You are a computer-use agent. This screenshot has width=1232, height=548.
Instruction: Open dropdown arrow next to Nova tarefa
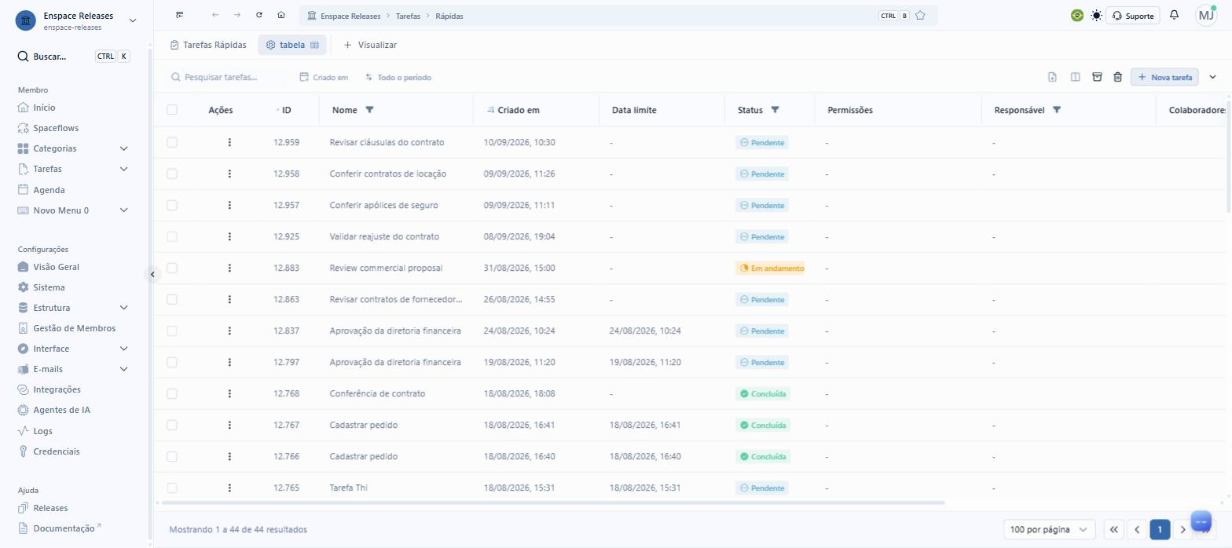[1212, 77]
